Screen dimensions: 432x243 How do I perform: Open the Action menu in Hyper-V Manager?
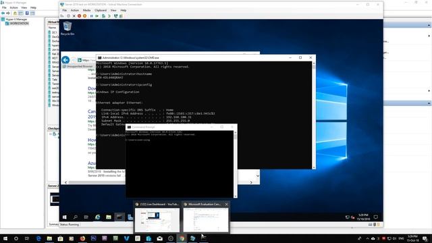[x=13, y=7]
